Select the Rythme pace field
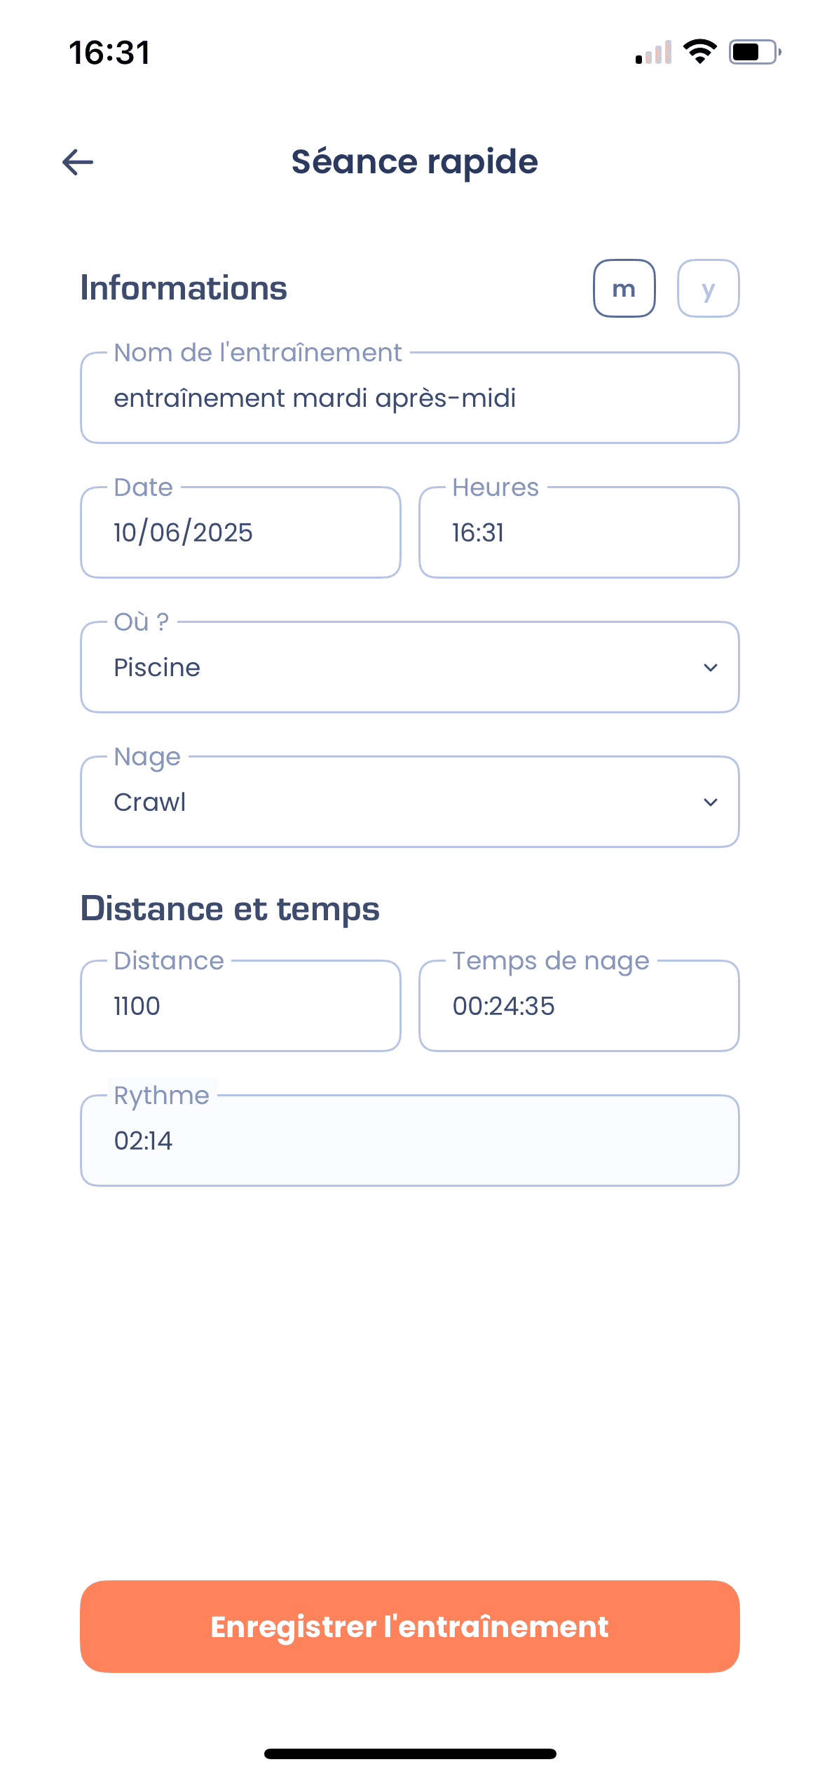Screen dimensions: 820x1776 pos(409,1141)
